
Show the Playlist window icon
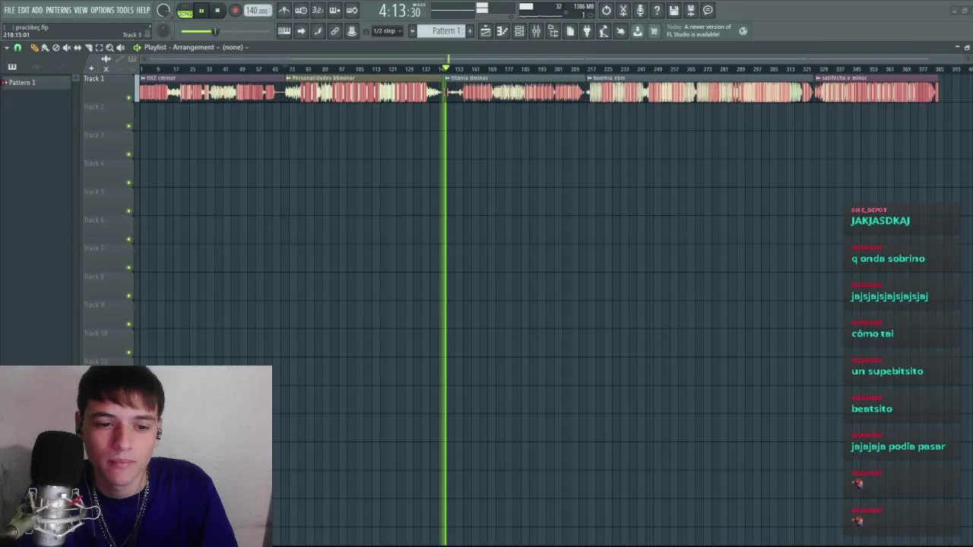486,31
